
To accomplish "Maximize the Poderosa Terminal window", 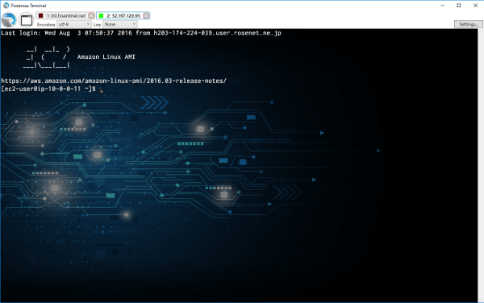I will (x=459, y=6).
